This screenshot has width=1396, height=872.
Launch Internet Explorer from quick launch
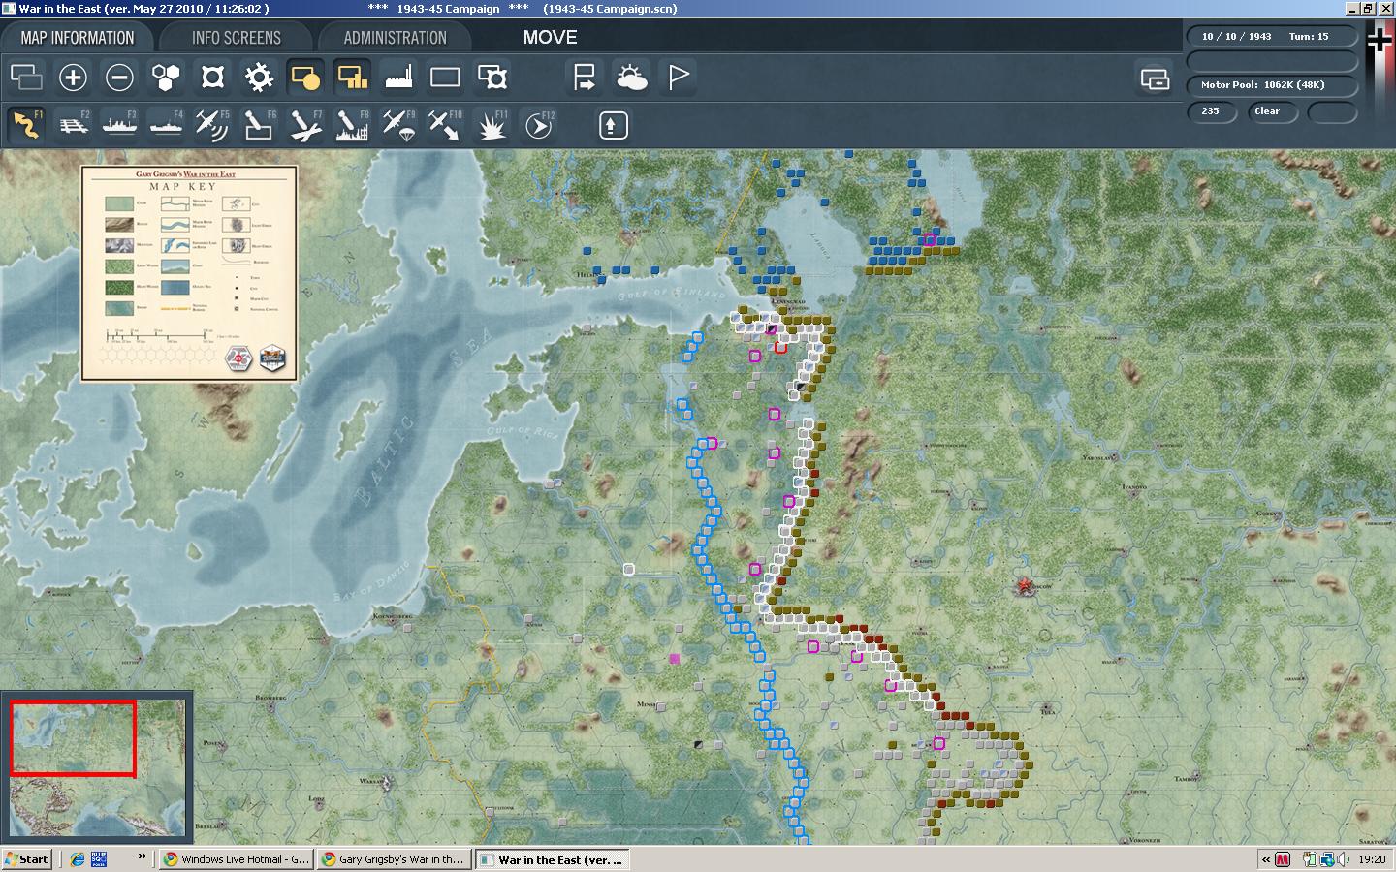(76, 859)
